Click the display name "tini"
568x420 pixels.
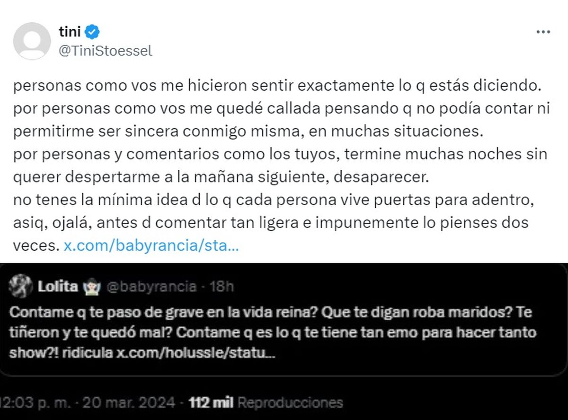(70, 32)
